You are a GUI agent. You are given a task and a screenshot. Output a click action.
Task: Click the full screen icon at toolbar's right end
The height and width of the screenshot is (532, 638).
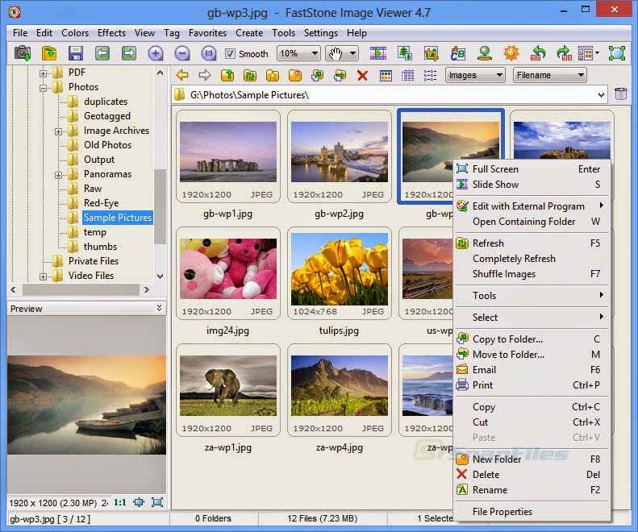[x=617, y=53]
